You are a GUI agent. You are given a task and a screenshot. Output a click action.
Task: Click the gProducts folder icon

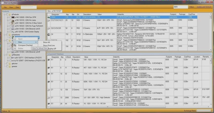coord(10,14)
